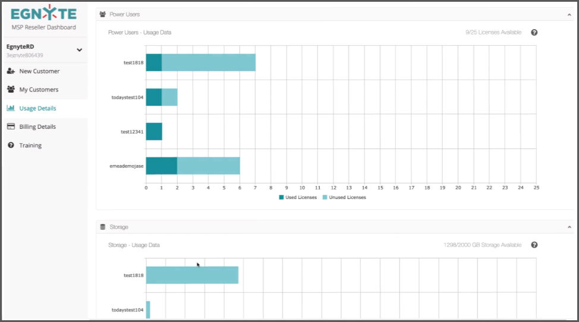Toggle Unused Licenses legend entry
Viewport: 579px width, 322px height.
click(x=344, y=197)
